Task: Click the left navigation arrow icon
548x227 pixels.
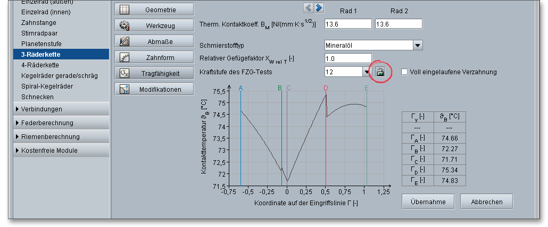Action: [x=309, y=7]
